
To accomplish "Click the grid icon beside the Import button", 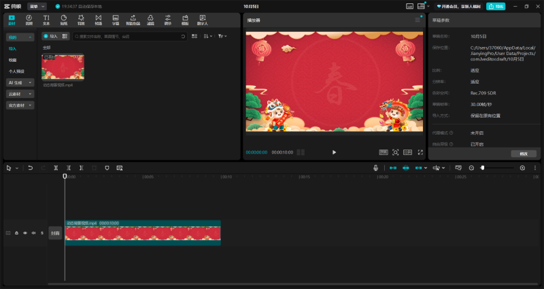I will click(65, 36).
